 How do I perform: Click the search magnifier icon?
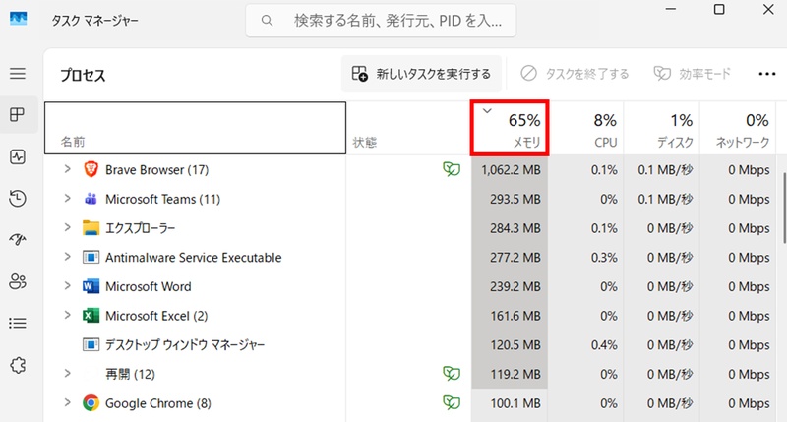[x=267, y=21]
